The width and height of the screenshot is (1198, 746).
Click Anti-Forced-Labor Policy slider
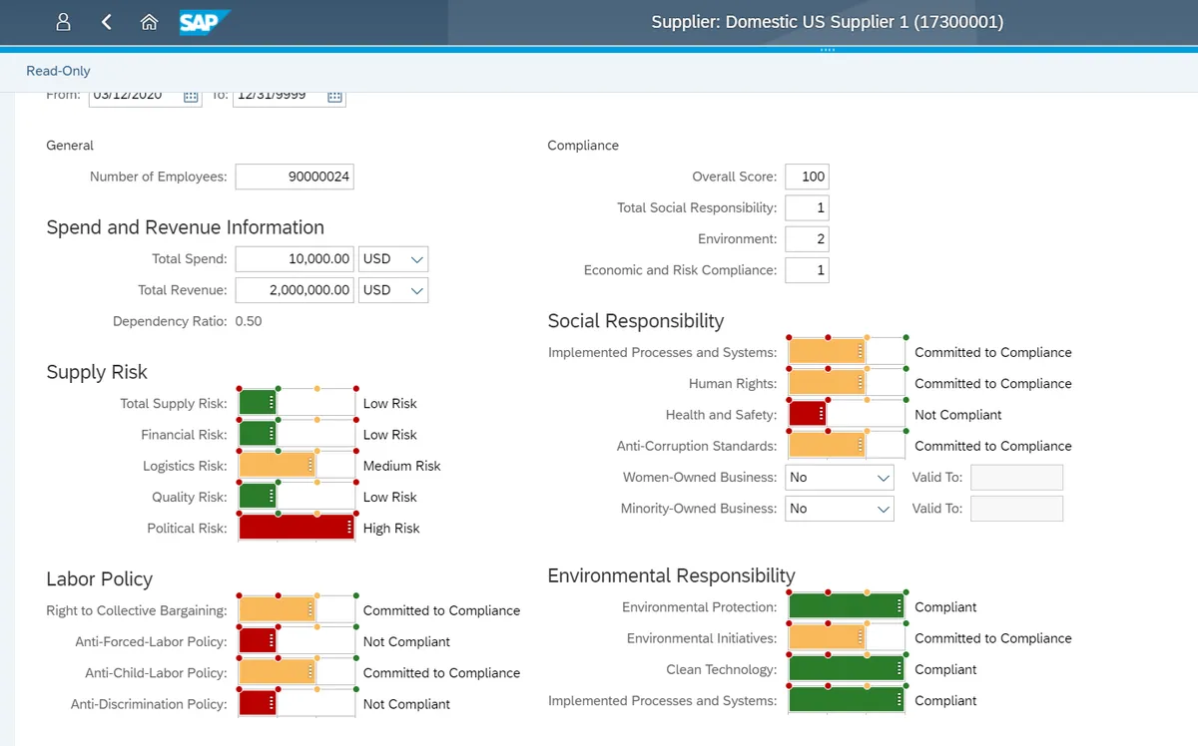click(x=298, y=641)
